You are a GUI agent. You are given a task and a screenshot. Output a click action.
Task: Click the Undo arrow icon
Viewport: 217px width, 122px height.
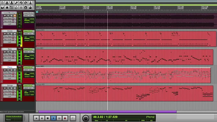point(21,3)
